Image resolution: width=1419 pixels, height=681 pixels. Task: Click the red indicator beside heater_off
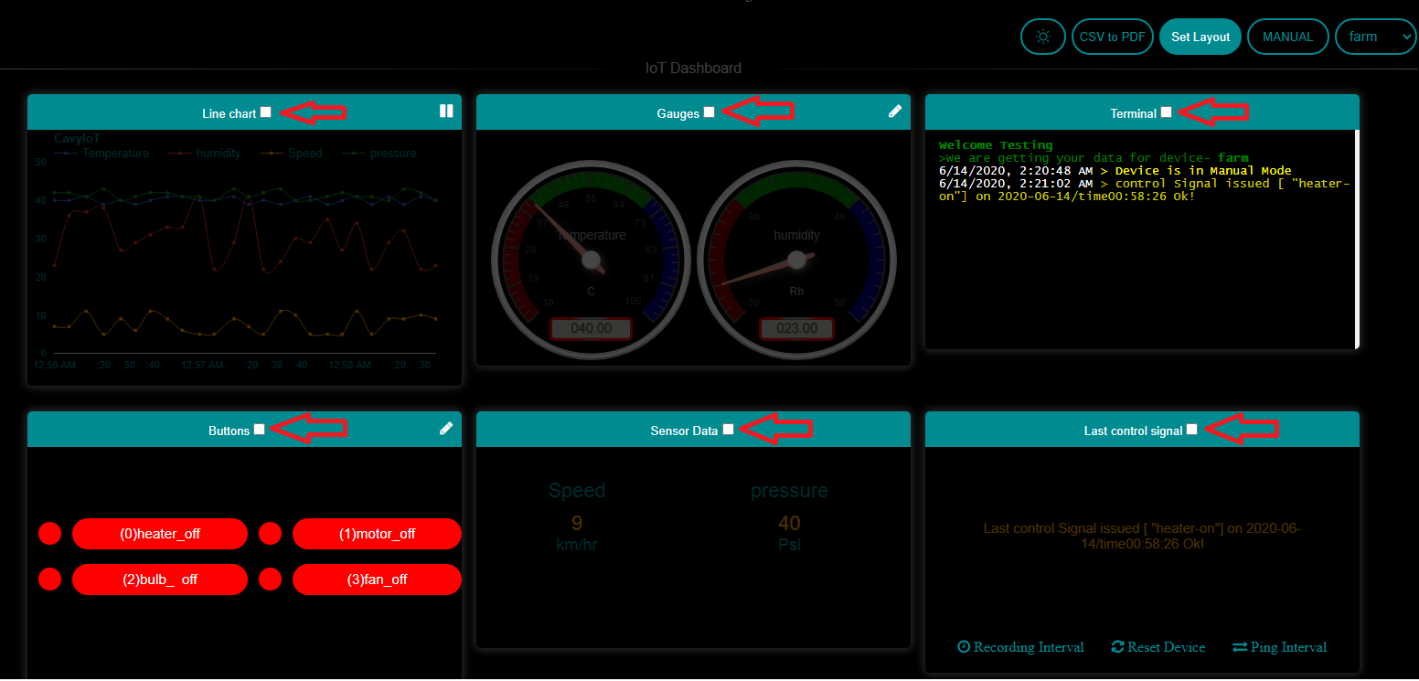click(50, 534)
